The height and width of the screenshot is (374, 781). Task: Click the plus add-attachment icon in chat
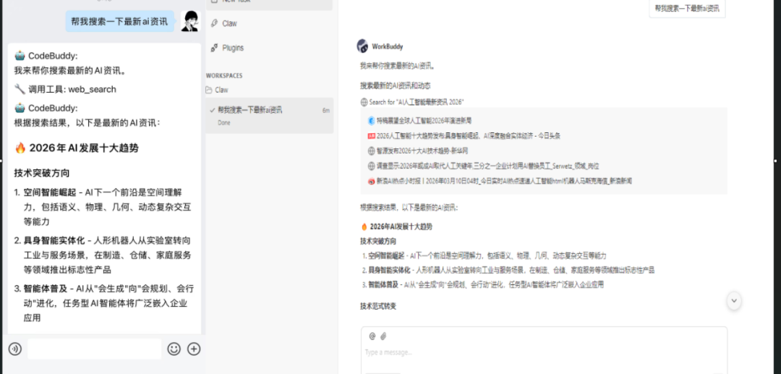tap(194, 349)
